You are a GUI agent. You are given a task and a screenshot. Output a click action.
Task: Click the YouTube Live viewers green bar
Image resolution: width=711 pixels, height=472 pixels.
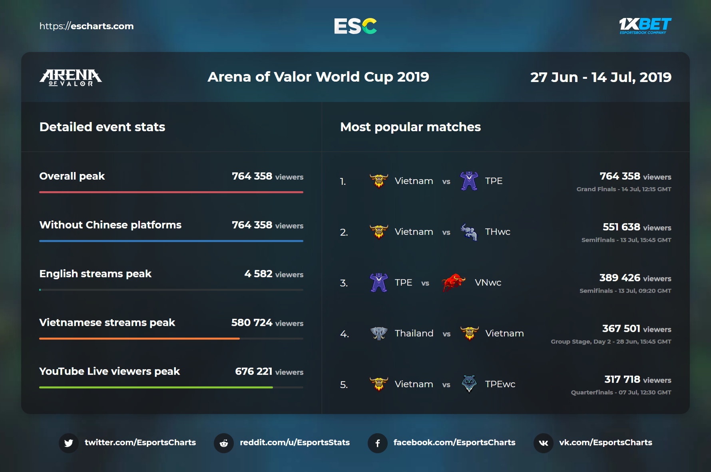[x=156, y=387]
